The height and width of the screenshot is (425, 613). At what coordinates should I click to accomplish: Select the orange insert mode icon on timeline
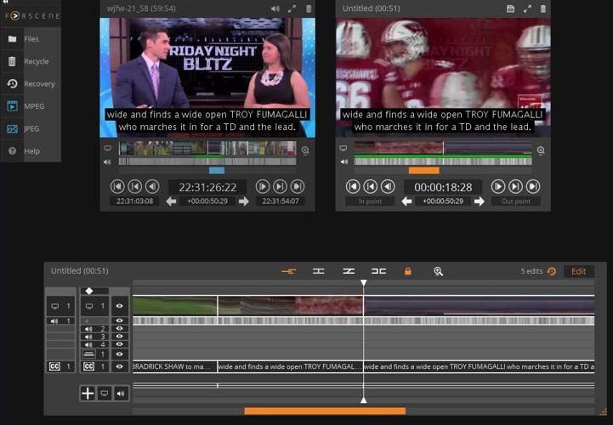[289, 271]
